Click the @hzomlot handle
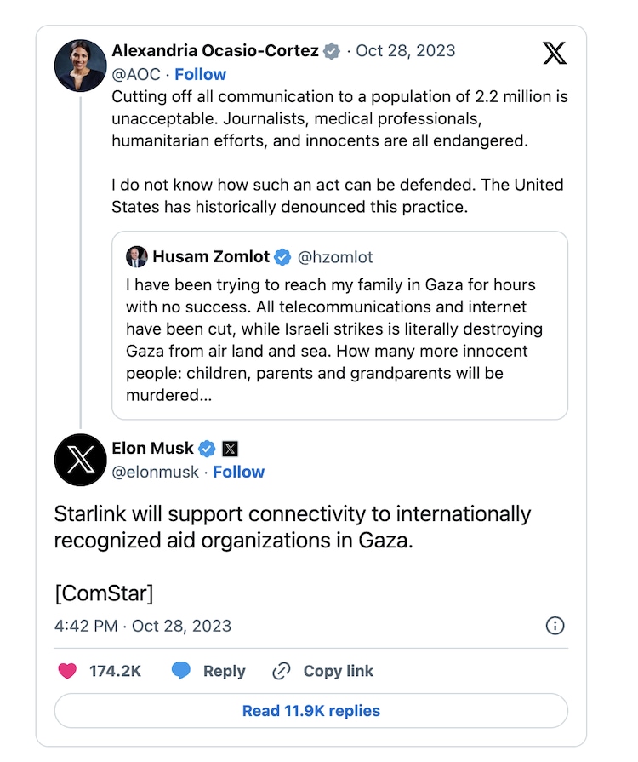 335,257
